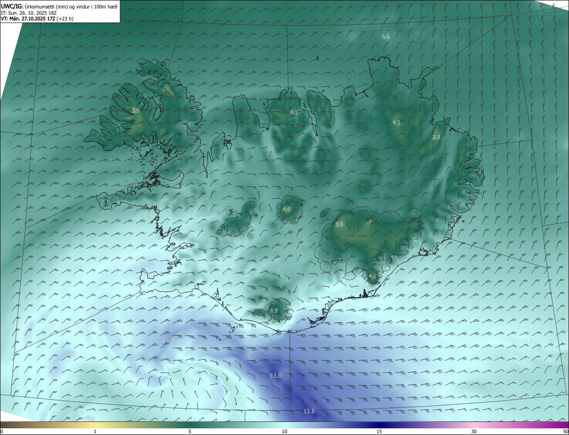Click the 3.8 precipitation value
Image resolution: width=569 pixels, height=435 pixels.
436,137
